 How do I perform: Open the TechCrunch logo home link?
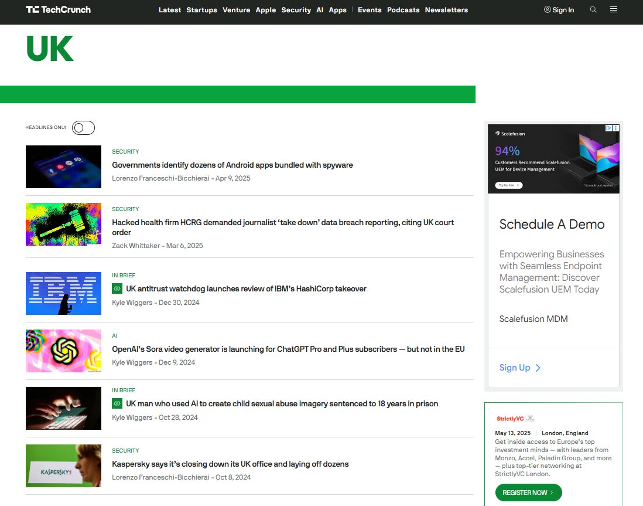pos(58,9)
